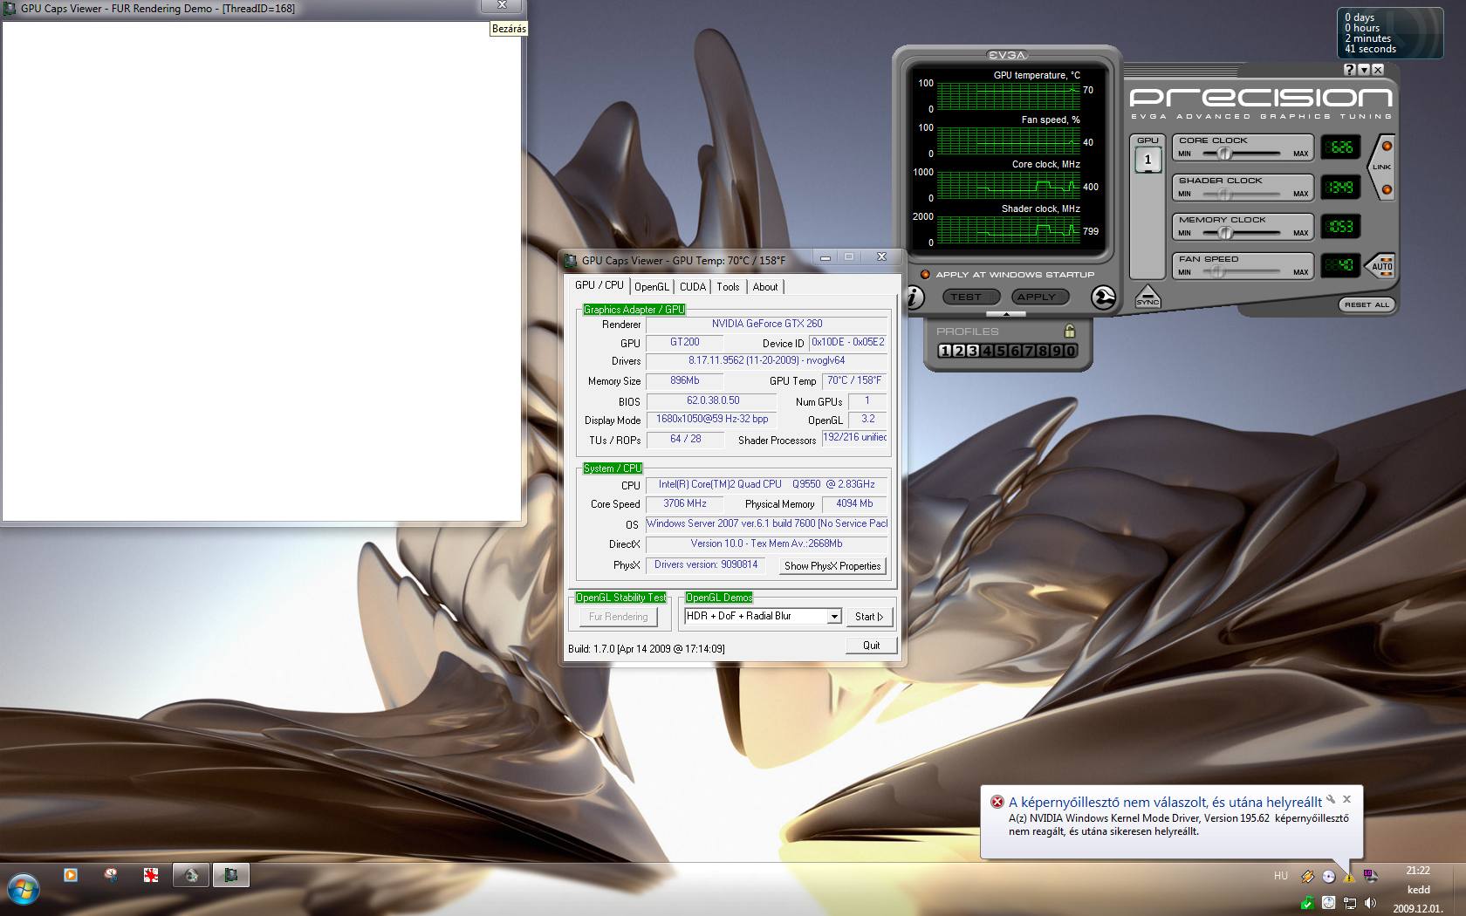1466x916 pixels.
Task: Click the HU language indicator
Action: click(1280, 876)
